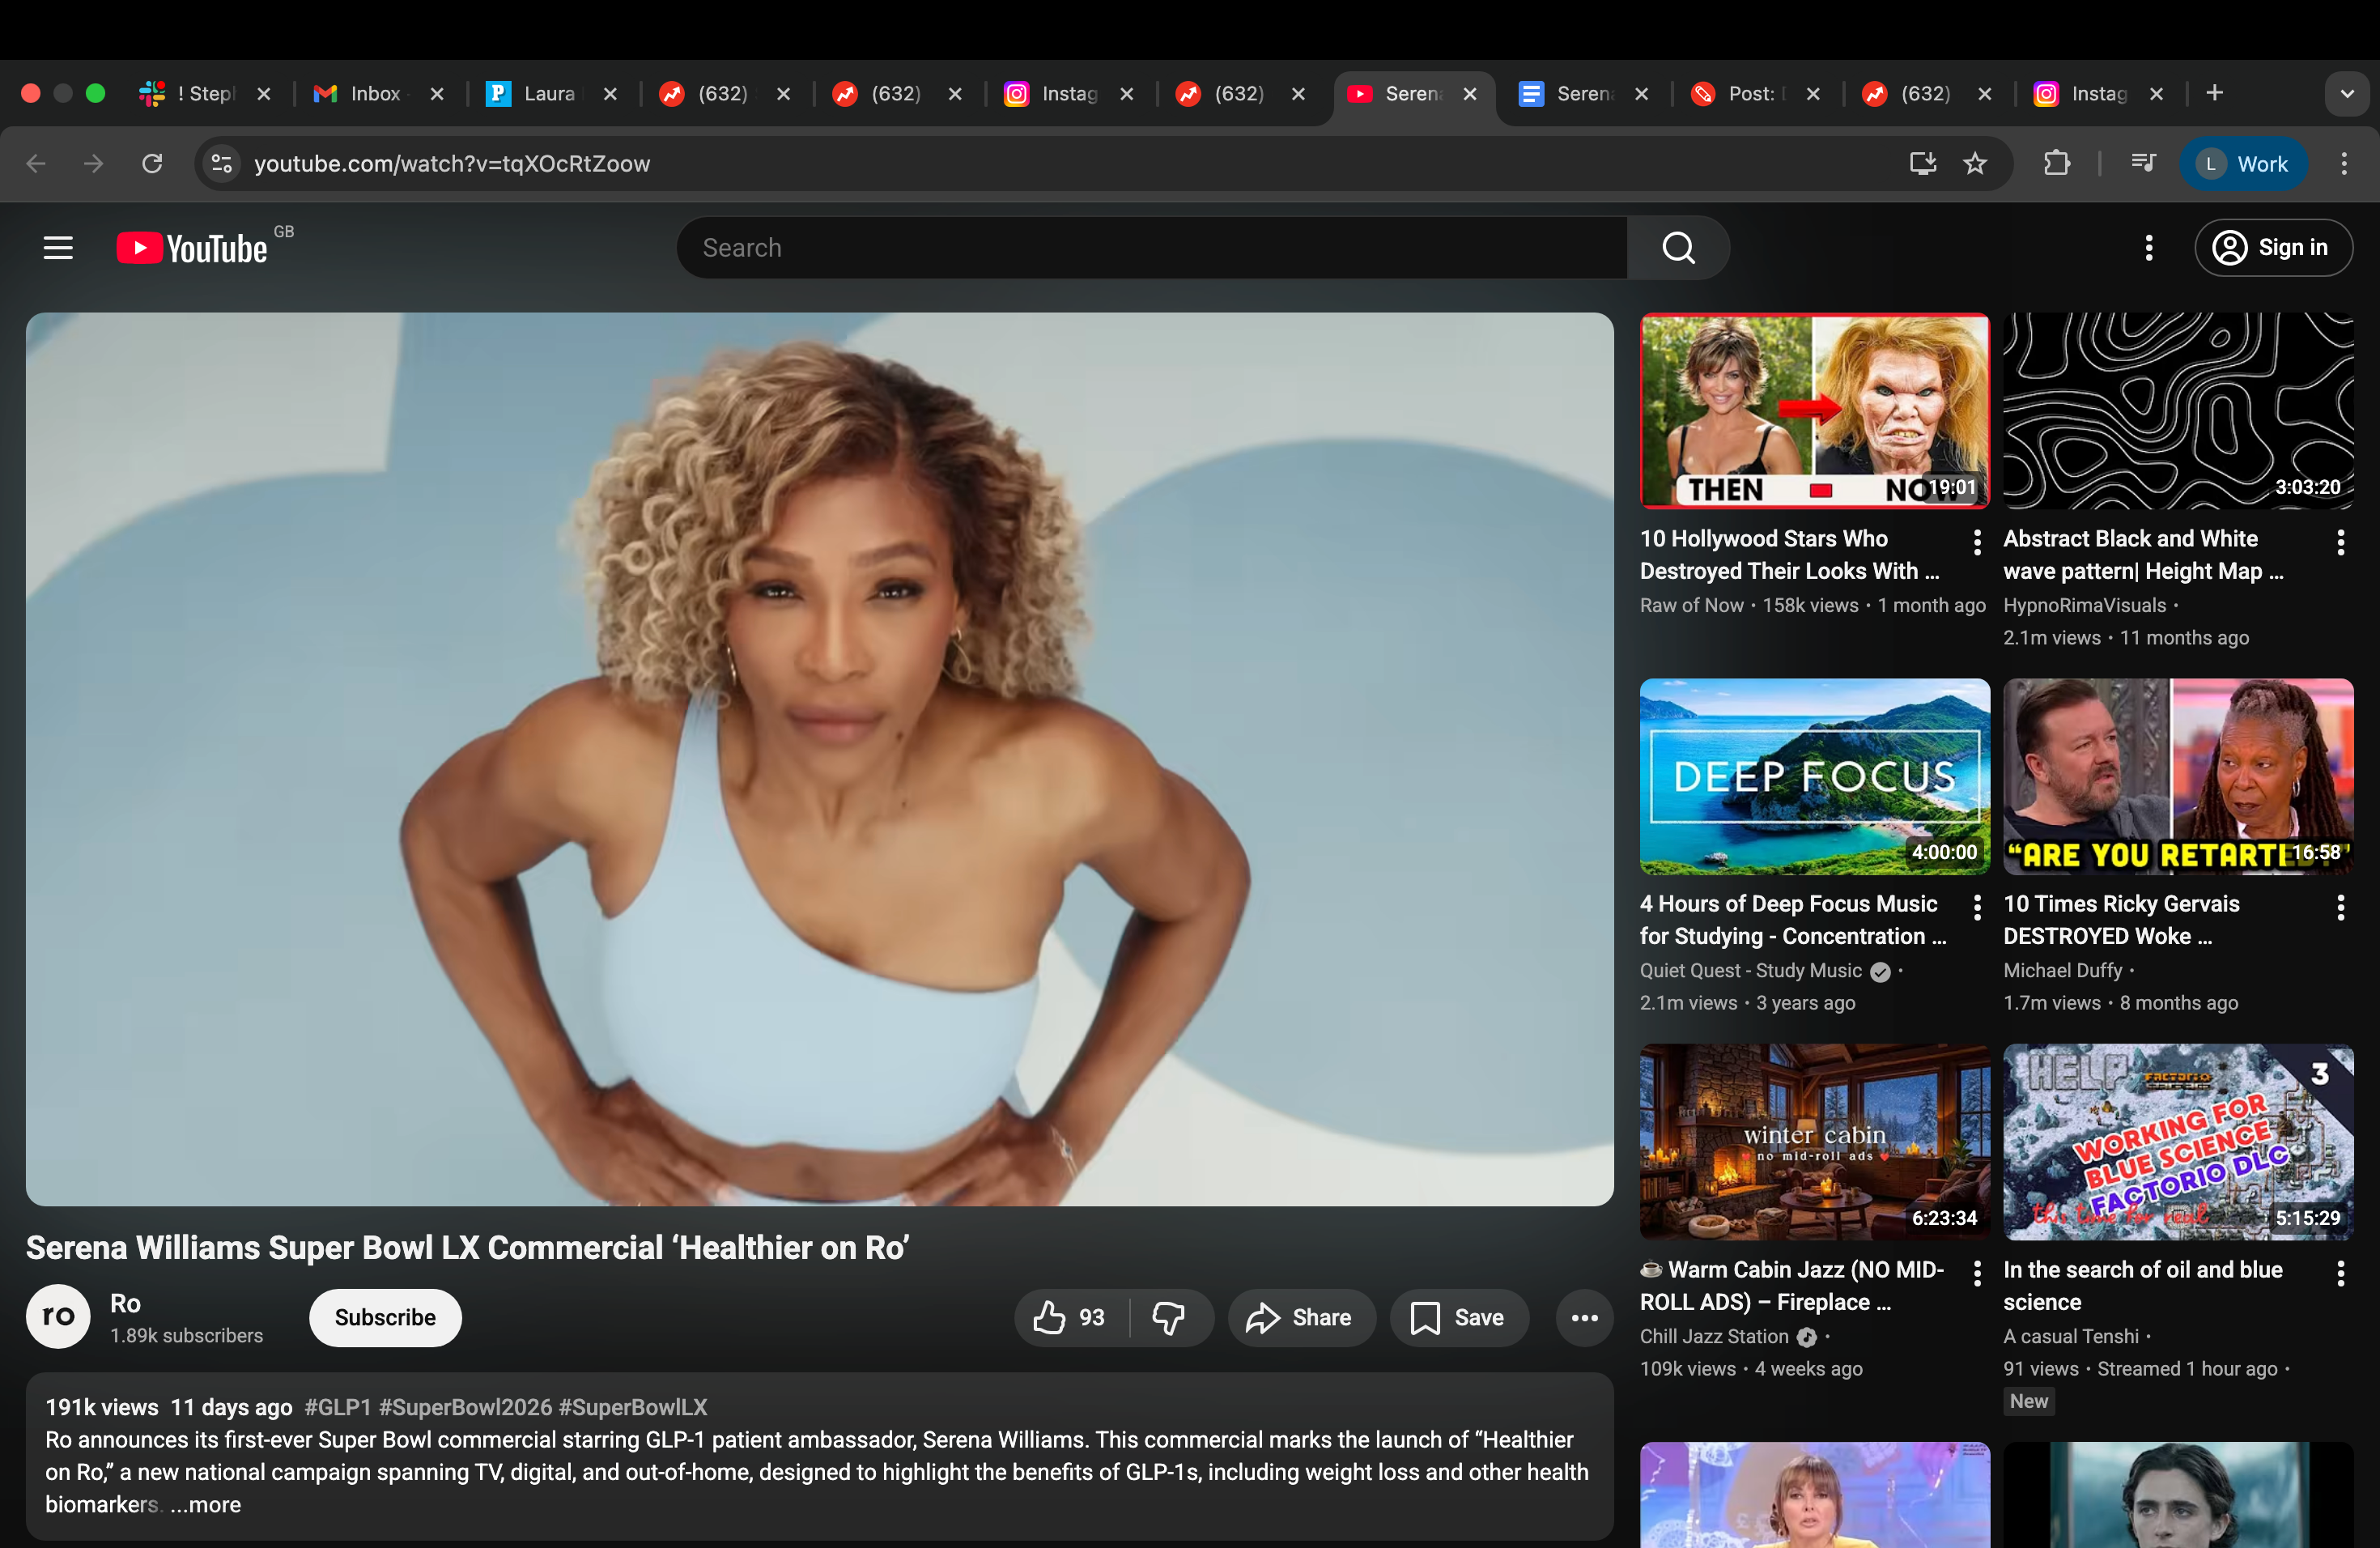Open options for oil and blue science video
Image resolution: width=2380 pixels, height=1548 pixels.
pyautogui.click(x=2340, y=1273)
